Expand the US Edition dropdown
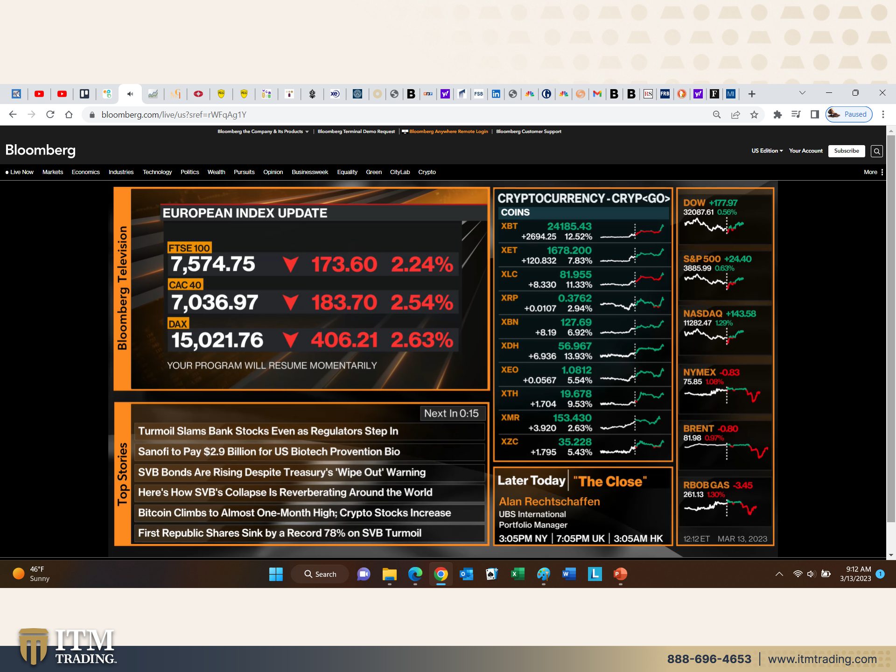The height and width of the screenshot is (672, 896). (767, 151)
